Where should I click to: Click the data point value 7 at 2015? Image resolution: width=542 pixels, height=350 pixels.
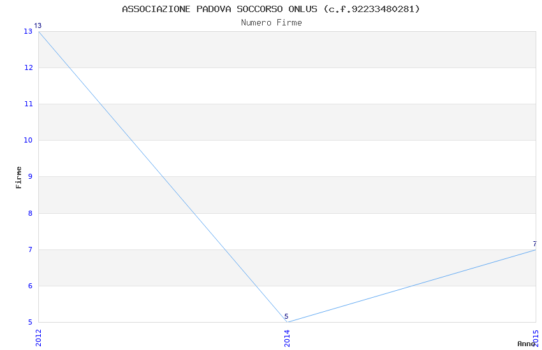coord(535,244)
